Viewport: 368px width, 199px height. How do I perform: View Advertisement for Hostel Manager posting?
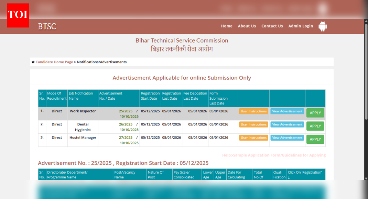tap(287, 137)
